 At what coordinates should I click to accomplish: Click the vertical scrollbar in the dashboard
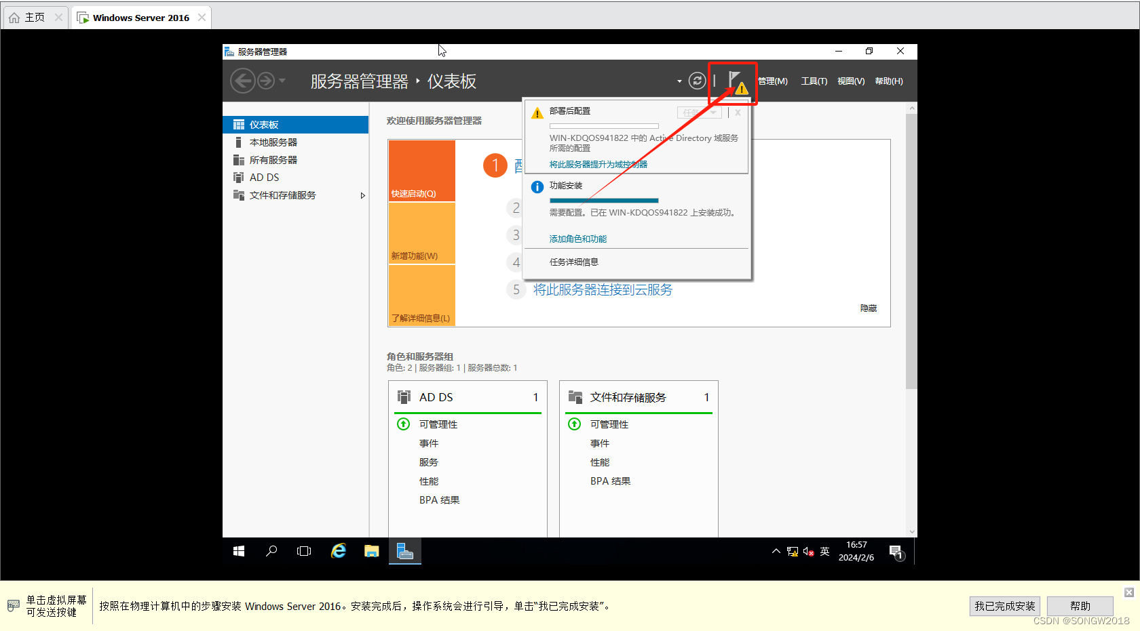911,251
